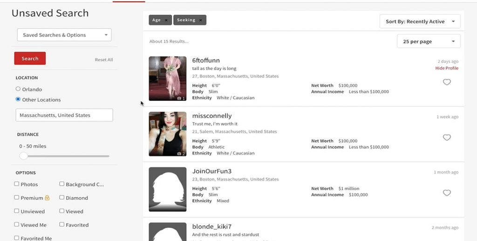477x241 pixels.
Task: Click "And the rest is rust and stardust"
Action: point(226,234)
